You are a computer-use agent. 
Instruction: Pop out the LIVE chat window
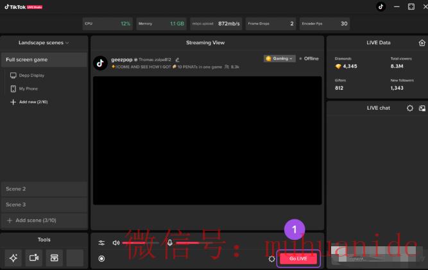click(422, 108)
